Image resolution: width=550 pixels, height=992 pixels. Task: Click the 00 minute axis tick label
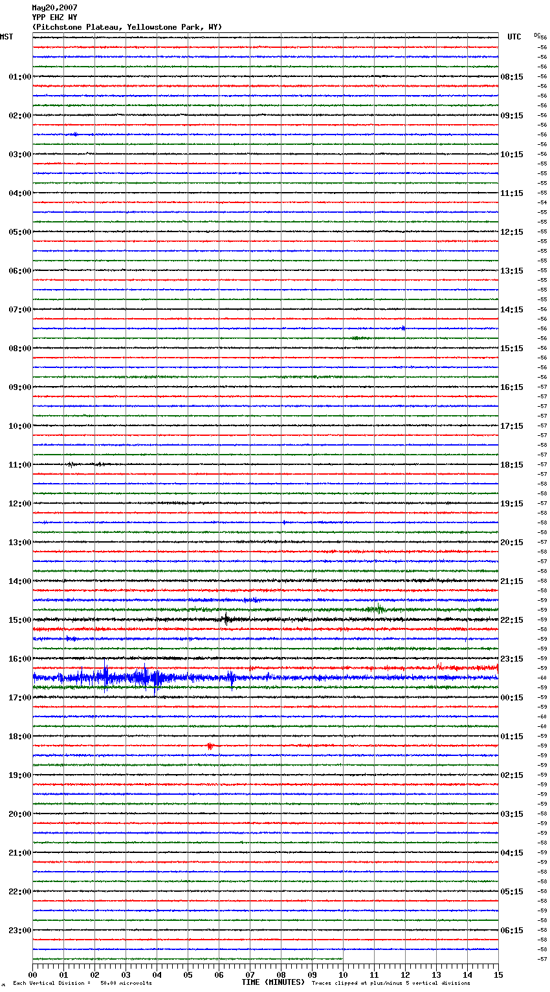pos(32,975)
